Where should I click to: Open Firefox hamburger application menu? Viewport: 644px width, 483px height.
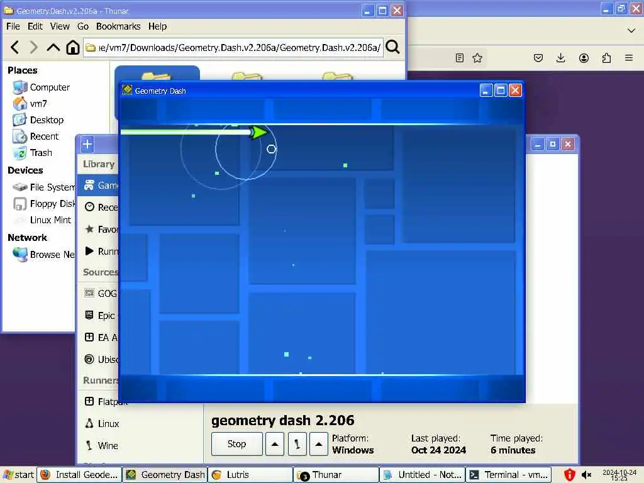(629, 58)
